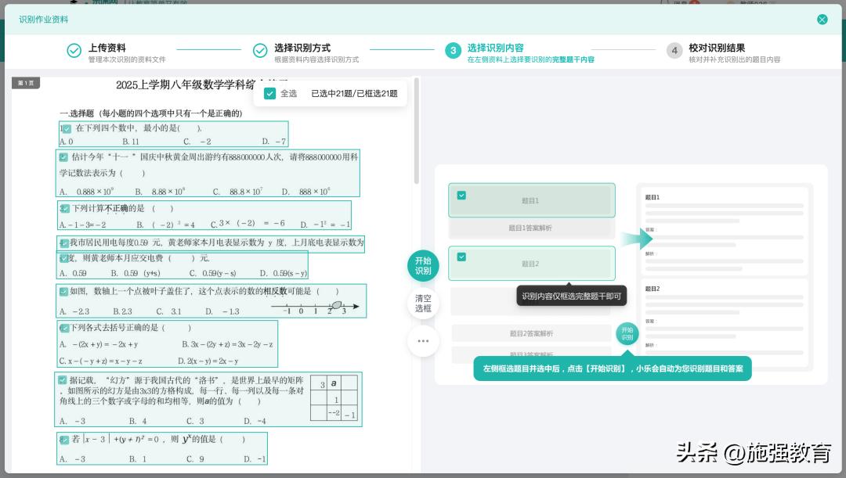Click the 上传资料 step checkmark icon

tap(74, 50)
